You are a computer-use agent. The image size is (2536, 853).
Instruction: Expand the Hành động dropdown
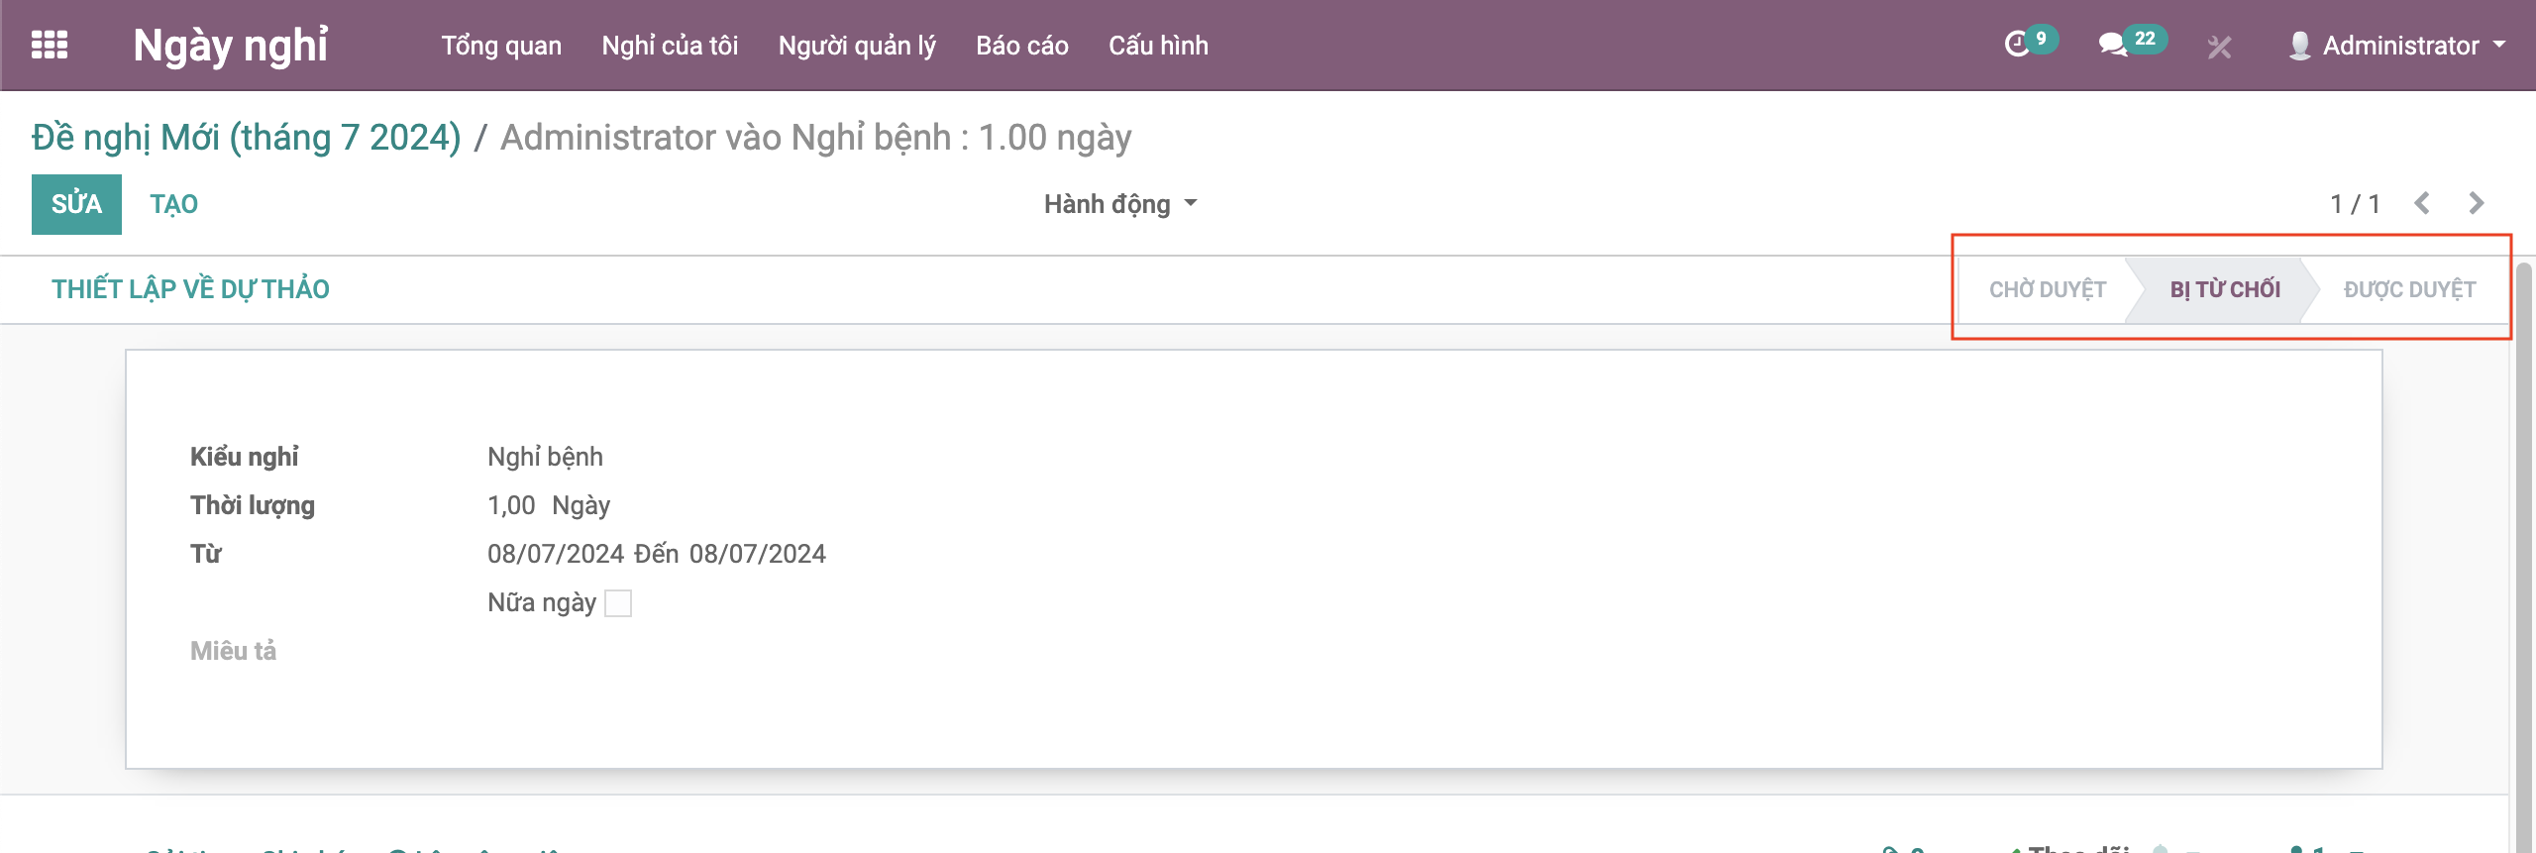(1119, 204)
